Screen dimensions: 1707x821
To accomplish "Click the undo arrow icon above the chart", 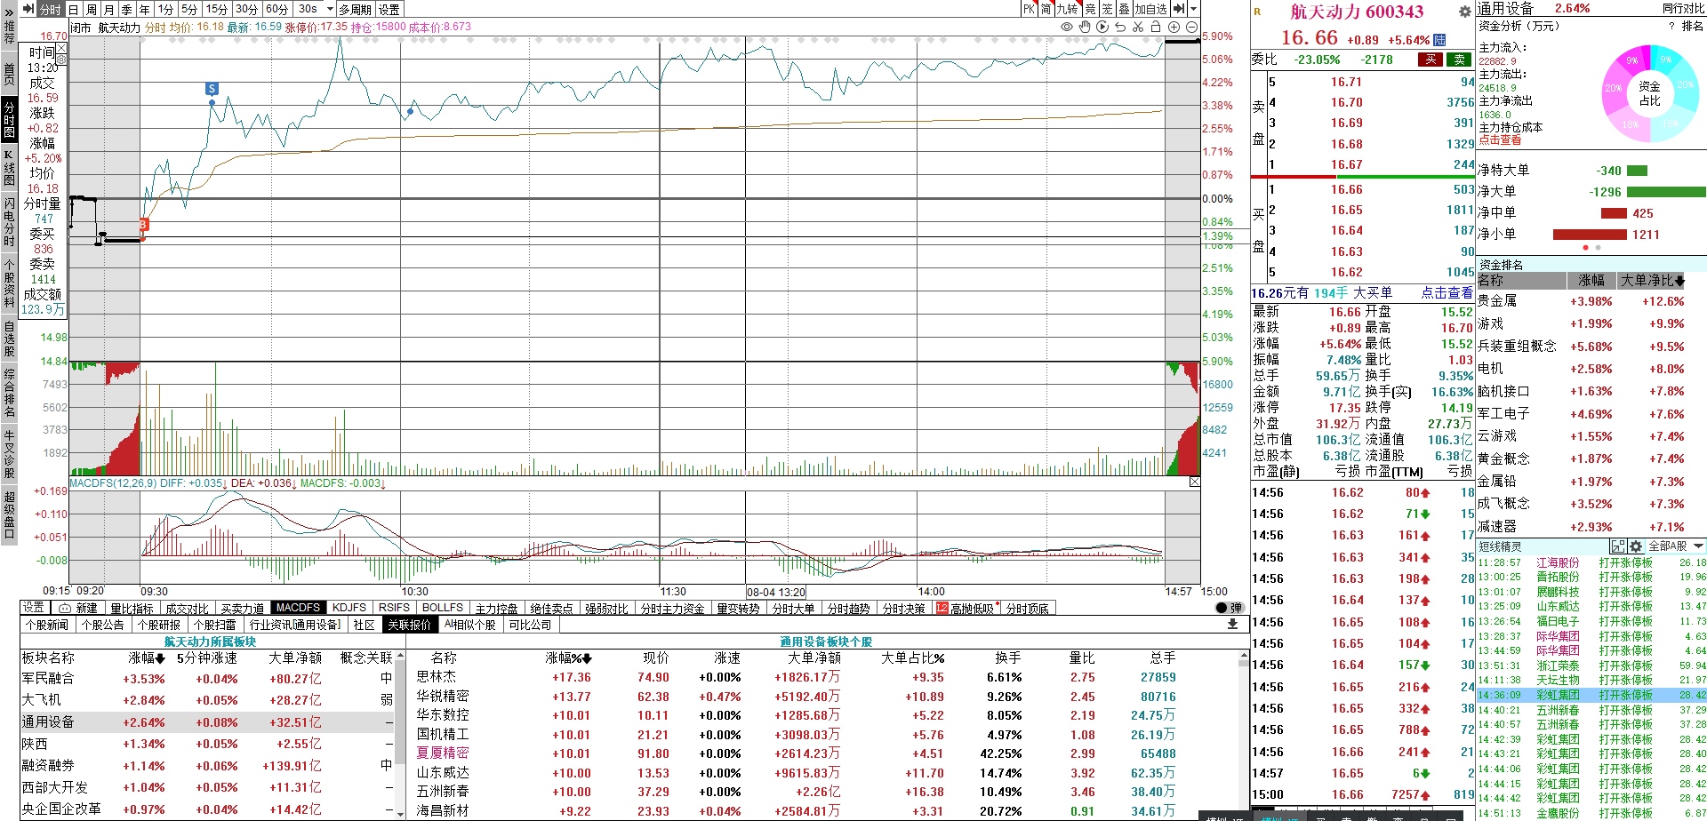I will pyautogui.click(x=1120, y=28).
